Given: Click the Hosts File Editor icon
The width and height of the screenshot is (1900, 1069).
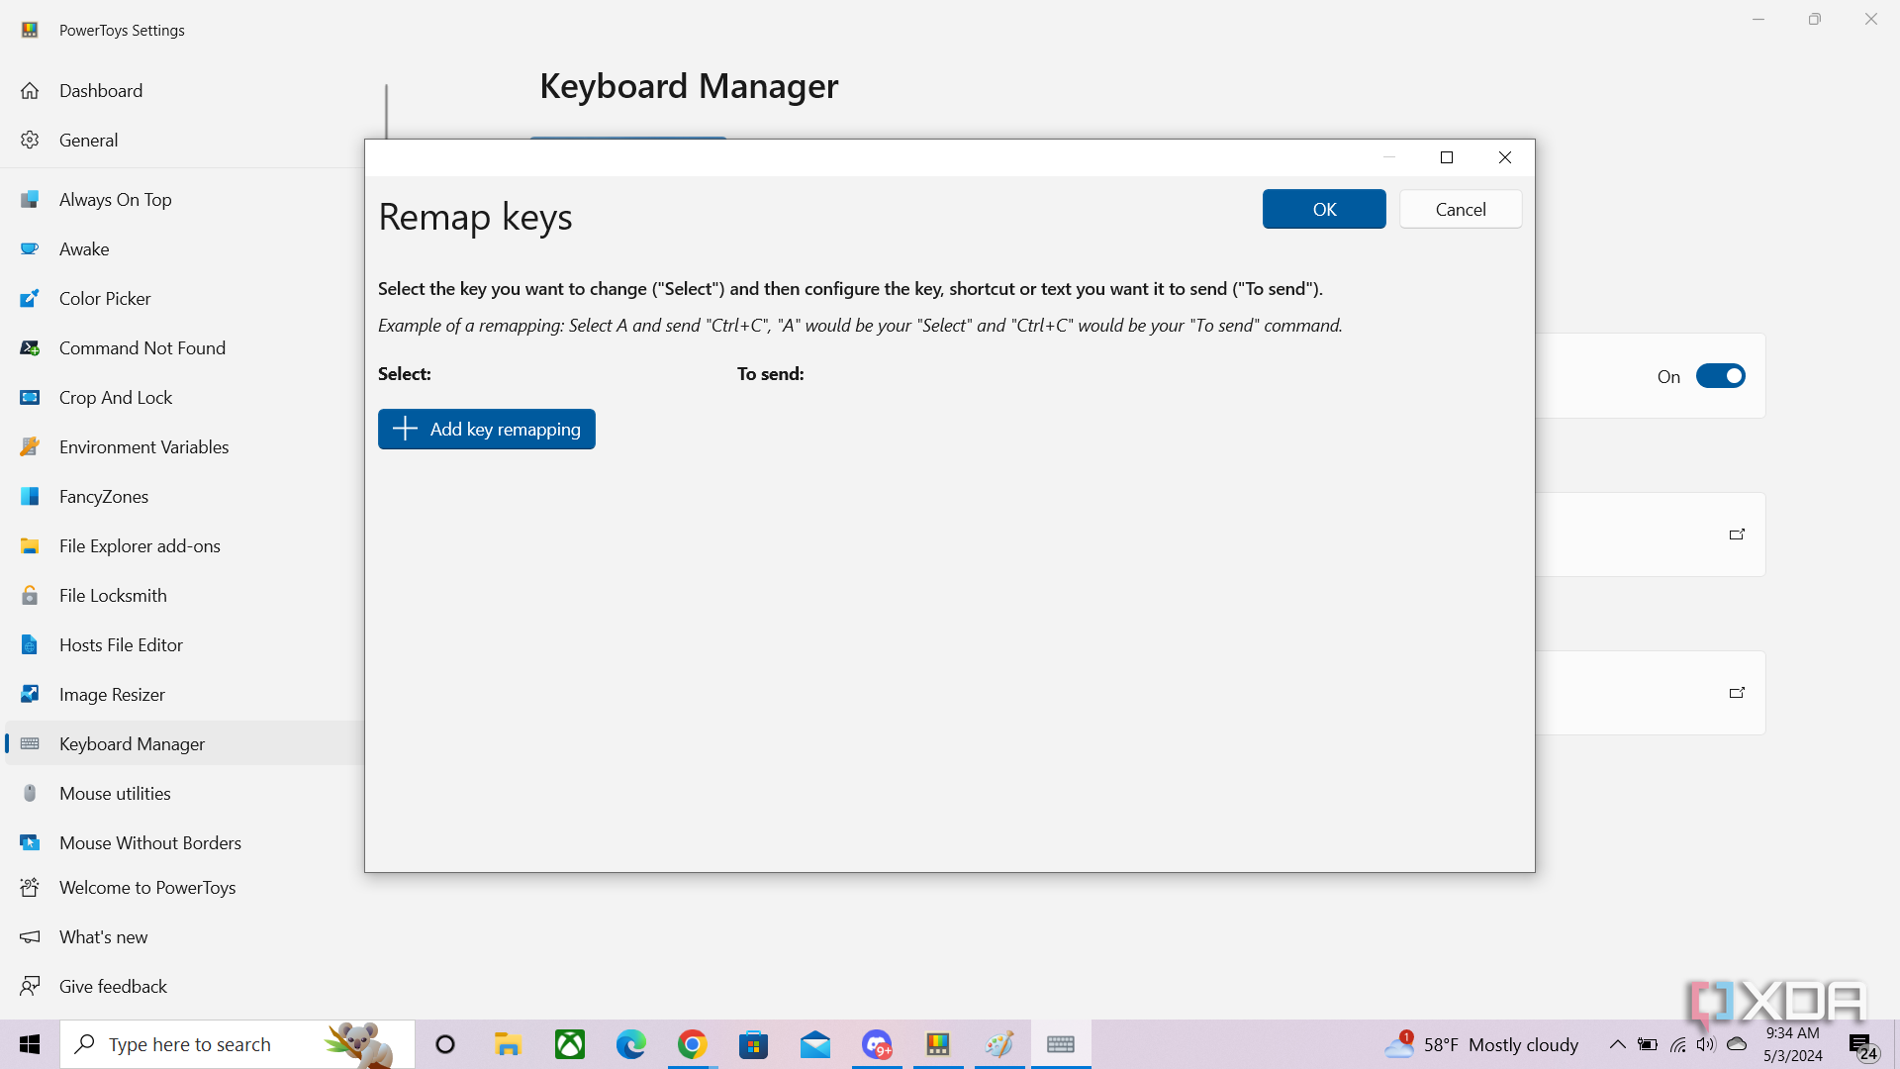Looking at the screenshot, I should coord(30,644).
